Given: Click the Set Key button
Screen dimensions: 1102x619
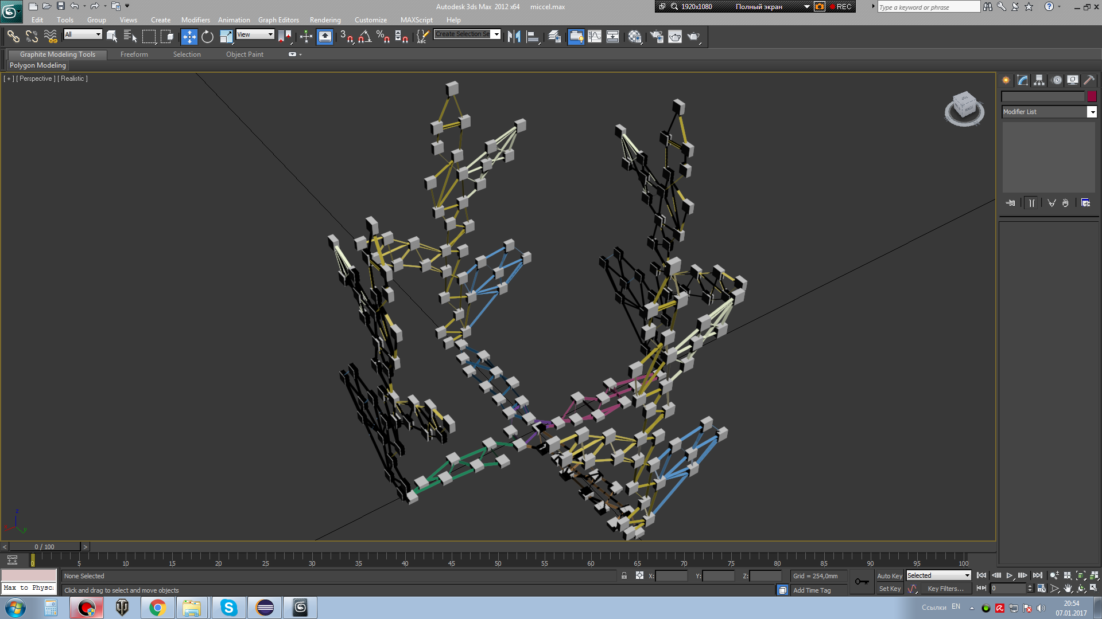Looking at the screenshot, I should coord(890,589).
